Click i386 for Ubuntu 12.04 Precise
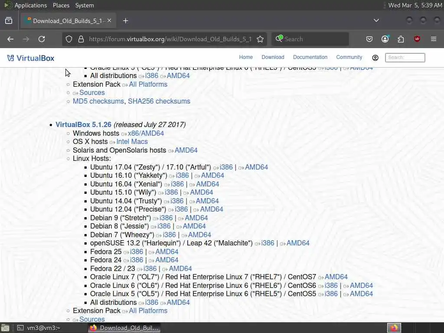This screenshot has height=333, width=444. 181,209
